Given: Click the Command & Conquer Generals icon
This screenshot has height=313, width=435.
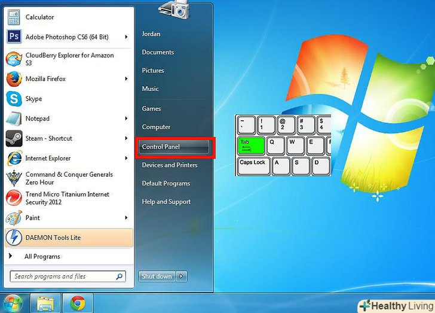Looking at the screenshot, I should click(14, 178).
